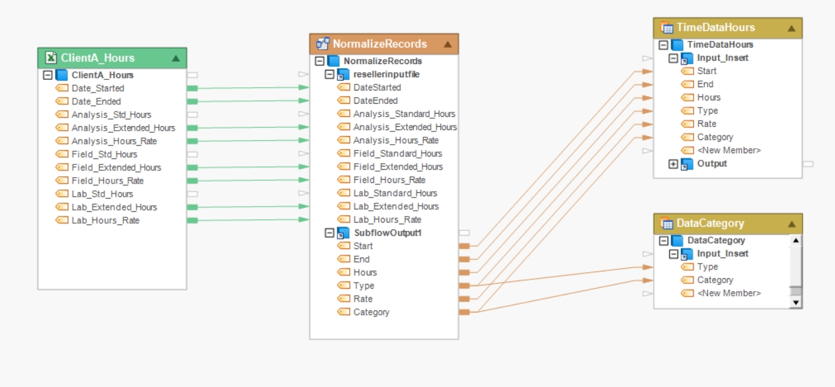Select Field_Extended_Hours in NormalizeRecords
The height and width of the screenshot is (387, 835).
(x=398, y=167)
